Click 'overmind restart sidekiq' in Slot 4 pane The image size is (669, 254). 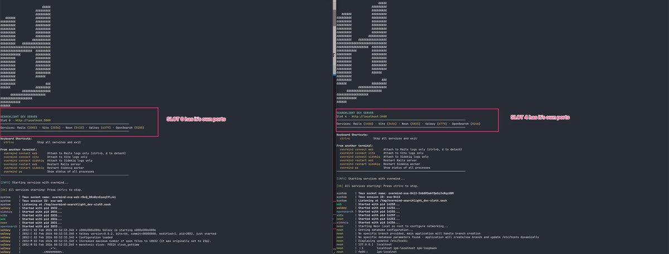tap(360, 164)
